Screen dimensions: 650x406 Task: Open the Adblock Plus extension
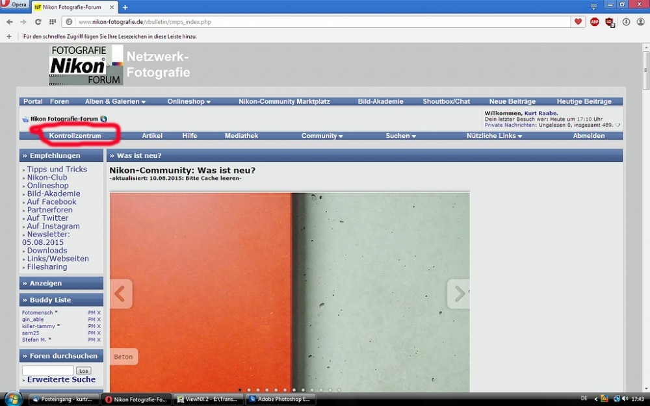click(x=595, y=22)
